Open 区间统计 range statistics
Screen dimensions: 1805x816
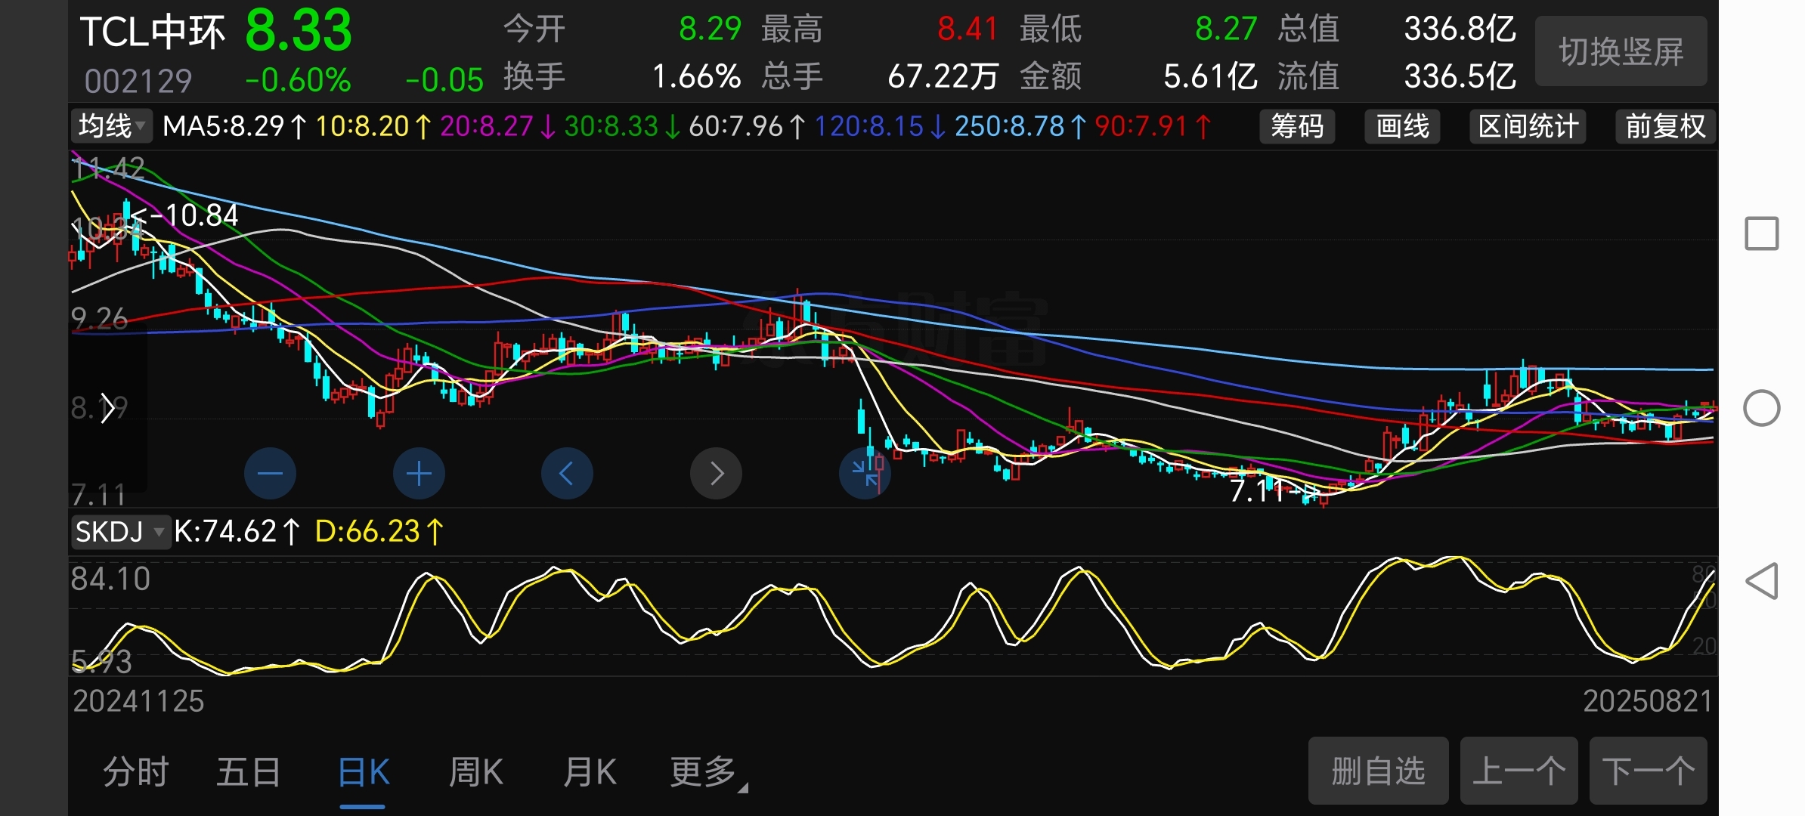click(1528, 126)
